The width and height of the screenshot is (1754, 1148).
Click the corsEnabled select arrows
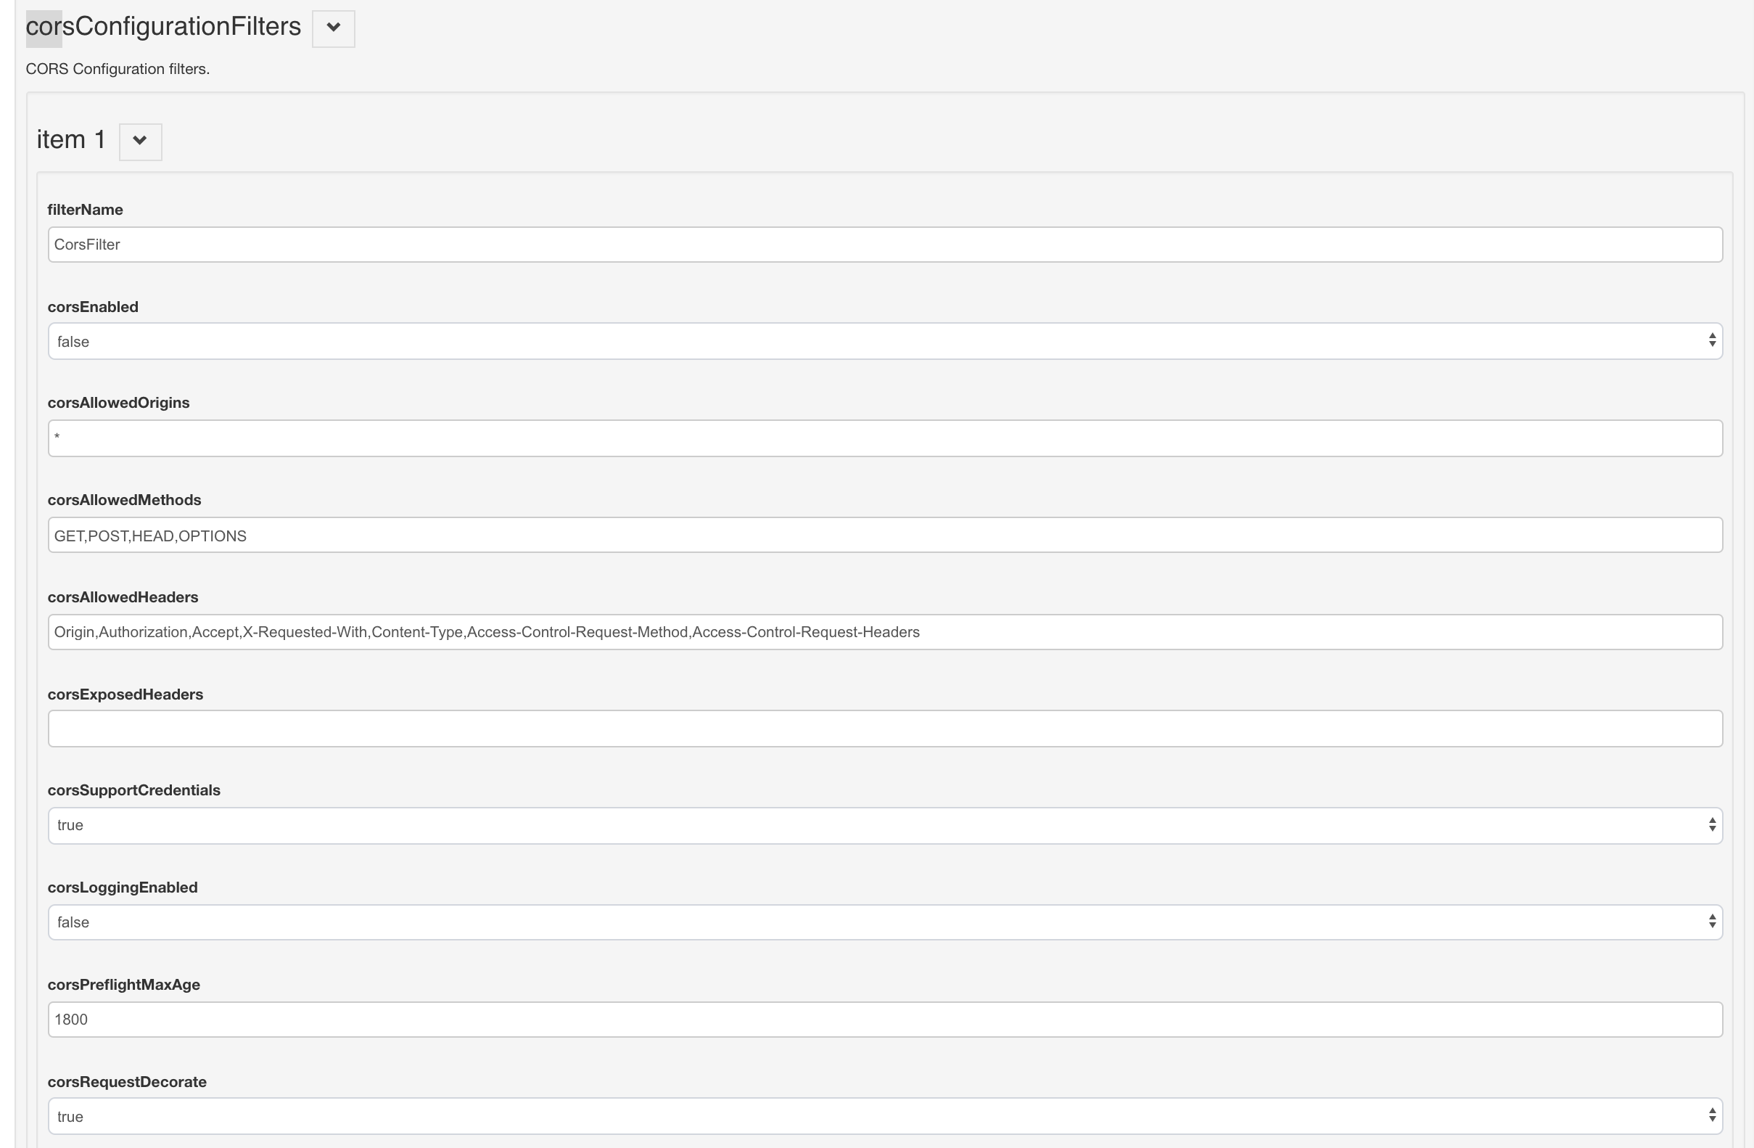click(1712, 340)
